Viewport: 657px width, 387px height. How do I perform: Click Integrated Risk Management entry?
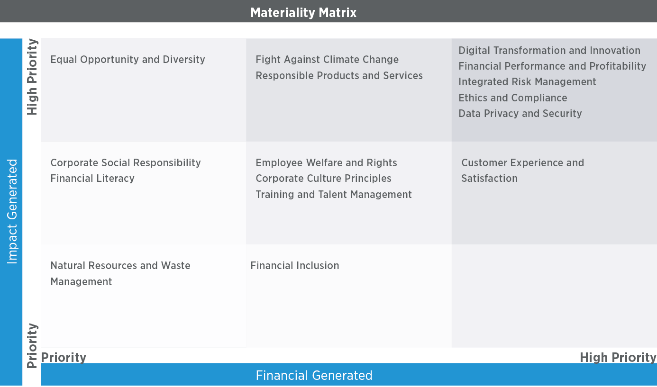pos(527,82)
